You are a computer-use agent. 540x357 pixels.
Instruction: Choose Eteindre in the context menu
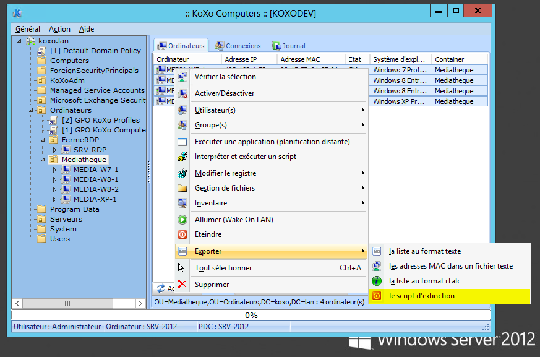(272, 234)
